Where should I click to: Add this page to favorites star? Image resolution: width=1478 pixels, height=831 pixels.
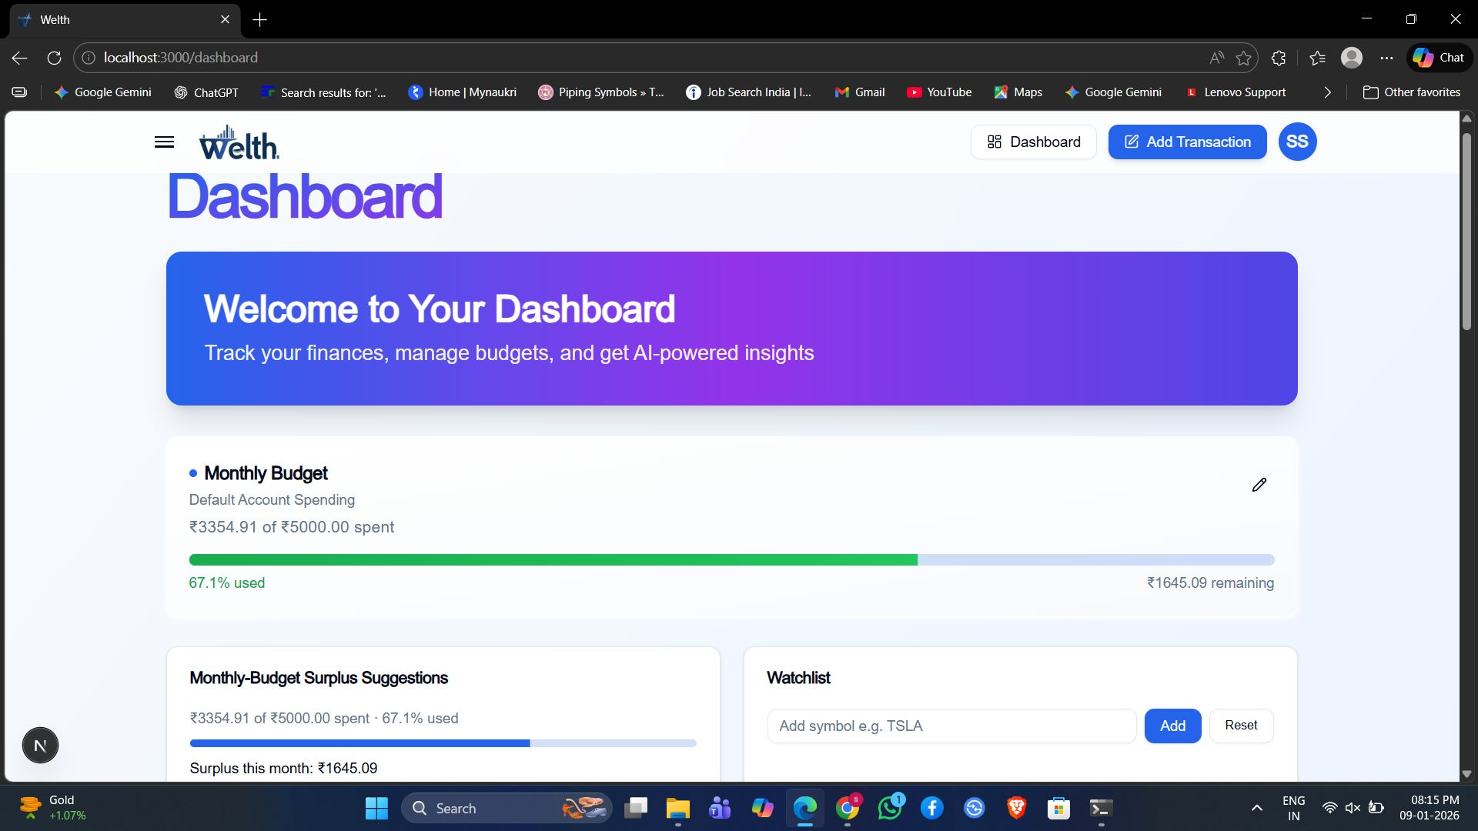coord(1243,58)
